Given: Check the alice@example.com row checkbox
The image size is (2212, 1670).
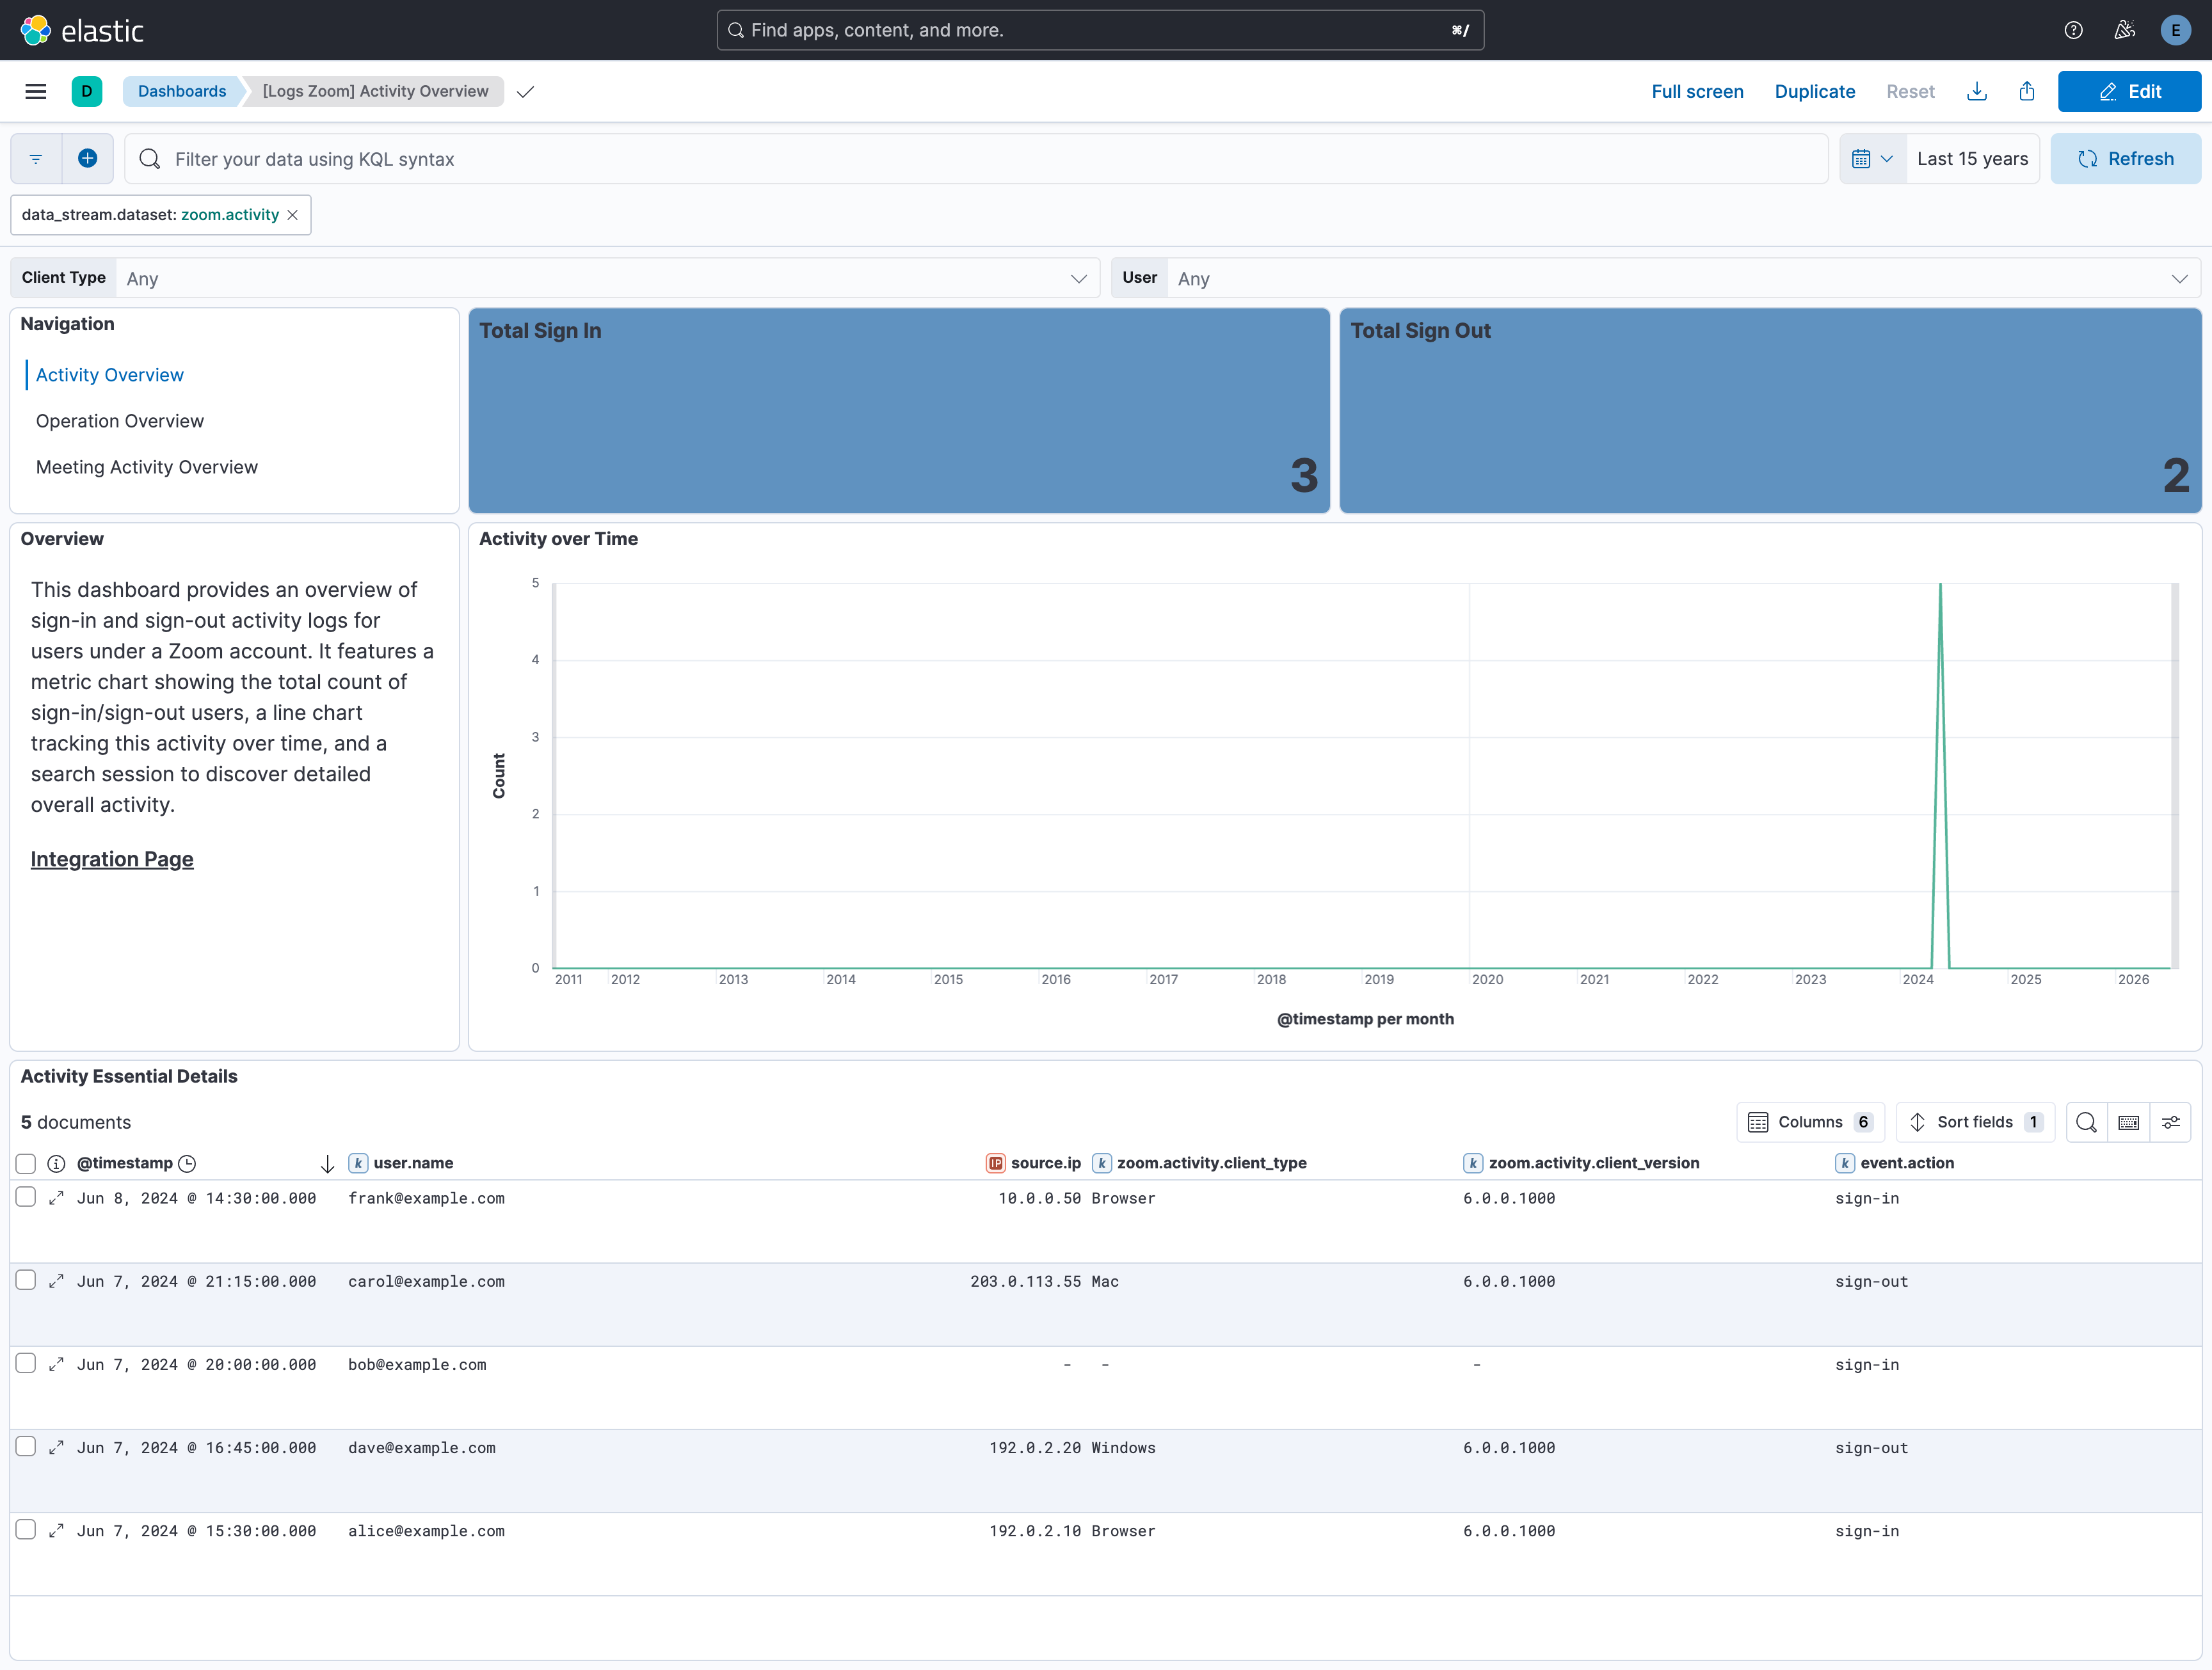Looking at the screenshot, I should pos(26,1529).
